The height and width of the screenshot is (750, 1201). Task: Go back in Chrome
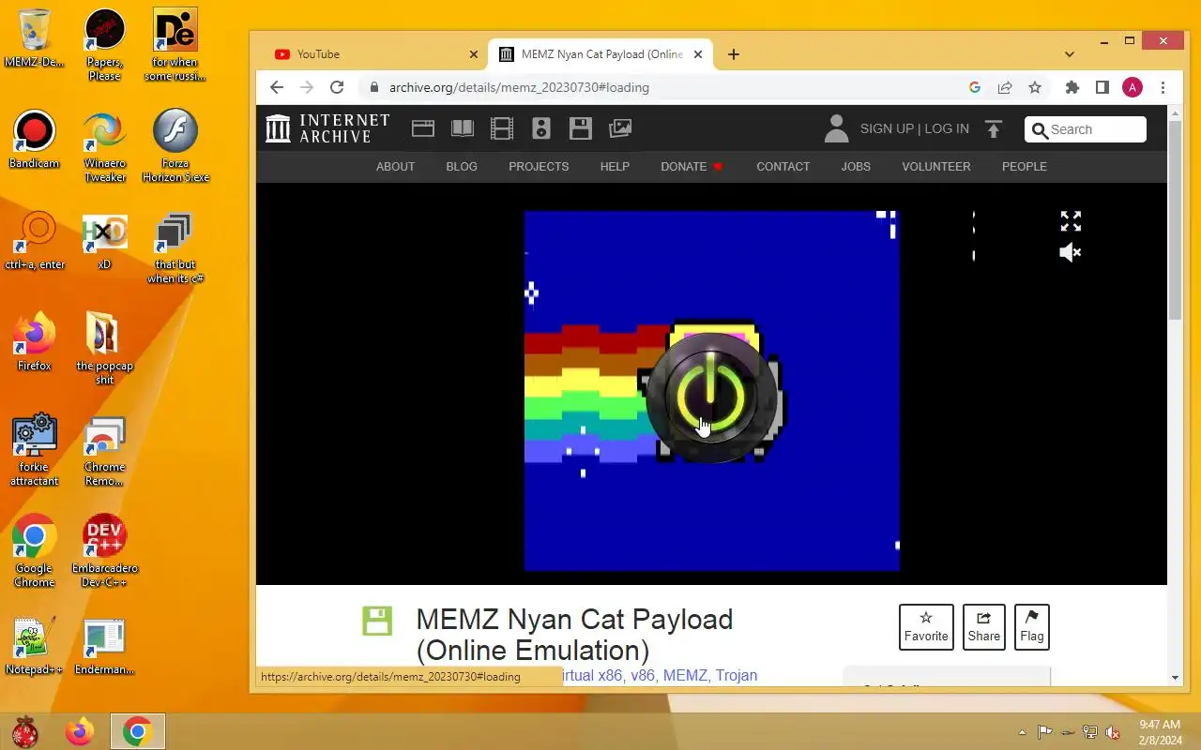click(276, 87)
